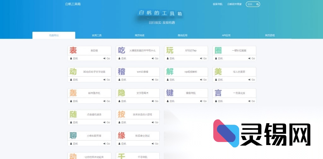Select the 玩 icon for 好玩的Tap

click(170, 50)
